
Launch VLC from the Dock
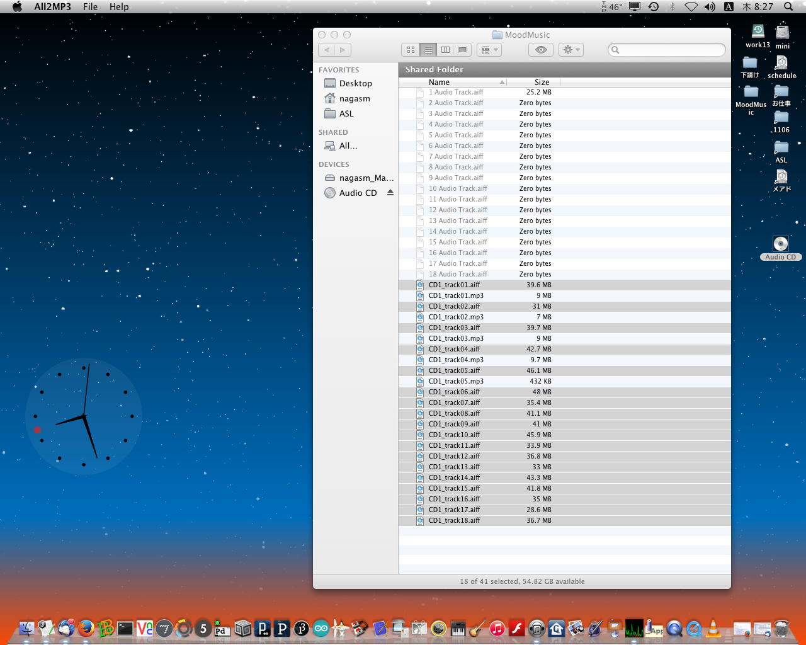713,628
